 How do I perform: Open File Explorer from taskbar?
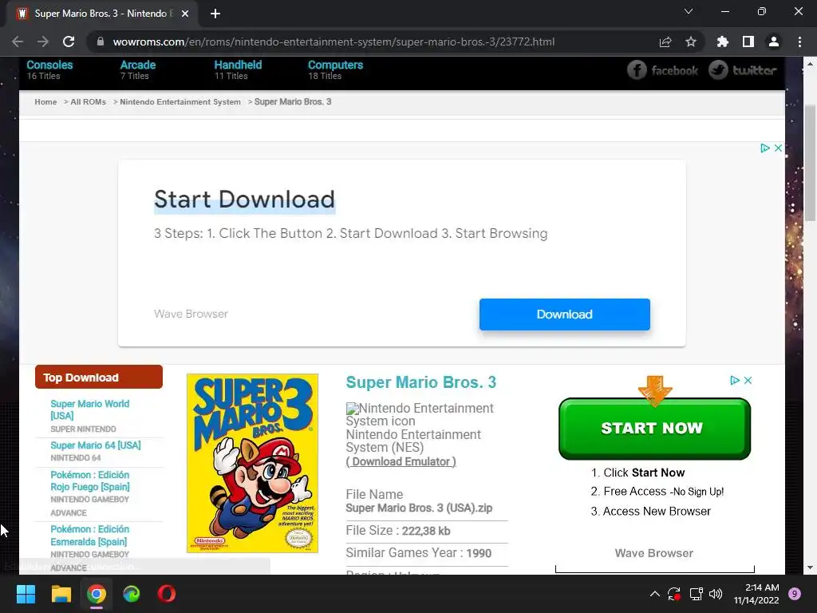61,594
